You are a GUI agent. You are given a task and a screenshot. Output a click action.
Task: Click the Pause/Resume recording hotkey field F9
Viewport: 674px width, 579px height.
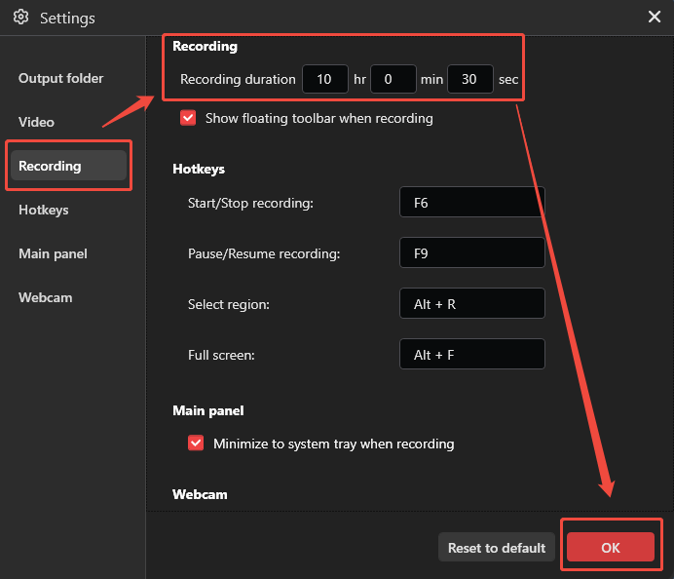(x=472, y=252)
